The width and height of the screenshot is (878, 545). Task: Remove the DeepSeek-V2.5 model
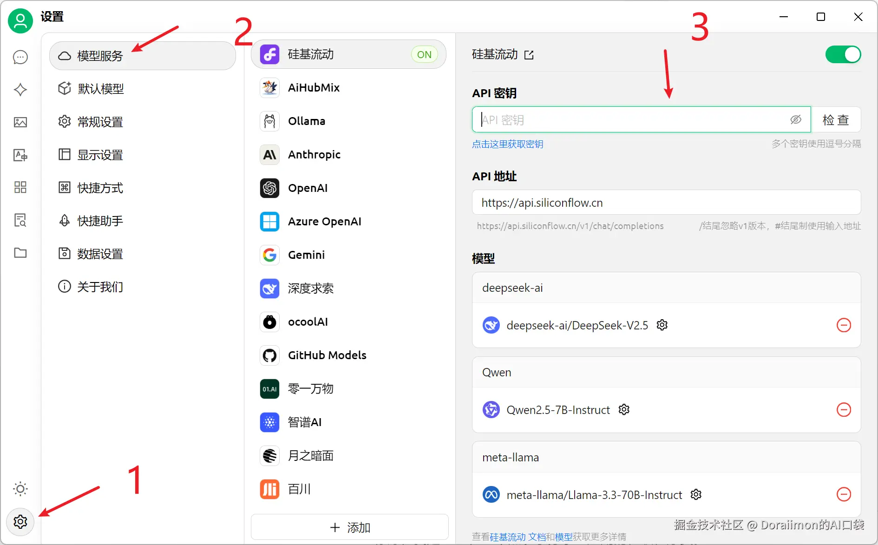(844, 325)
